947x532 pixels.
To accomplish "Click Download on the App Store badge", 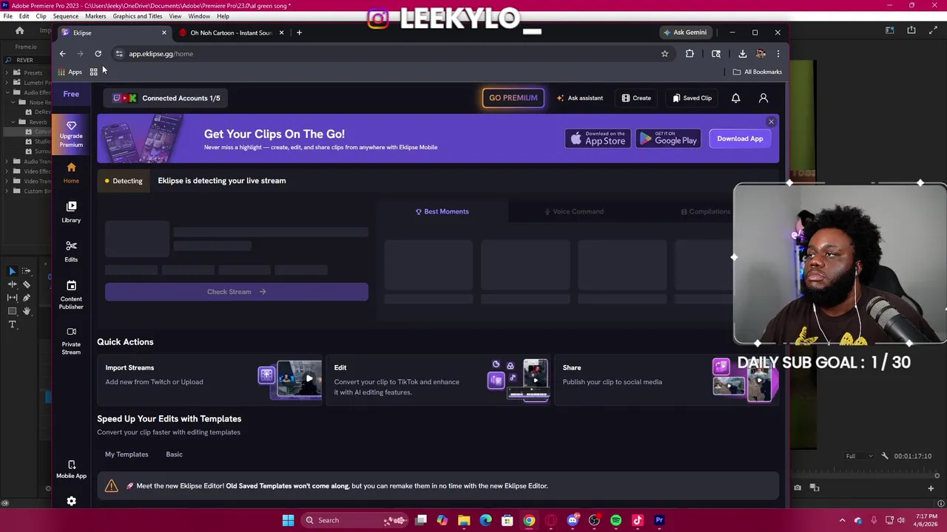I will pos(598,138).
